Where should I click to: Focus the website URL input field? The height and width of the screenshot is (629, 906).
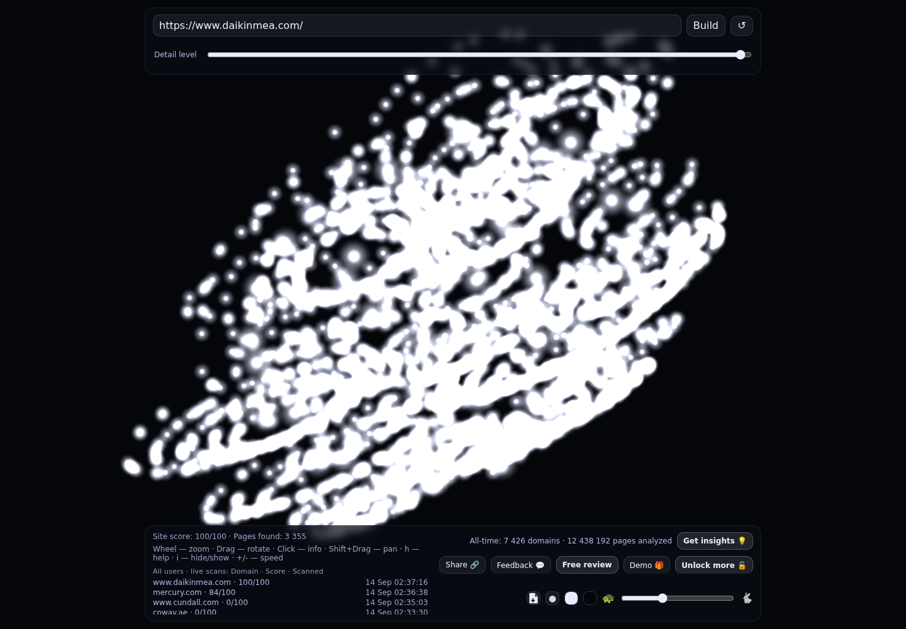pyautogui.click(x=417, y=25)
